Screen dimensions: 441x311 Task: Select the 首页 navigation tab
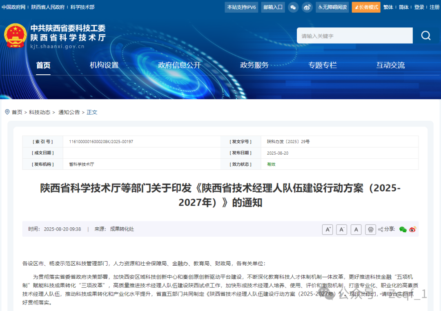pyautogui.click(x=43, y=65)
